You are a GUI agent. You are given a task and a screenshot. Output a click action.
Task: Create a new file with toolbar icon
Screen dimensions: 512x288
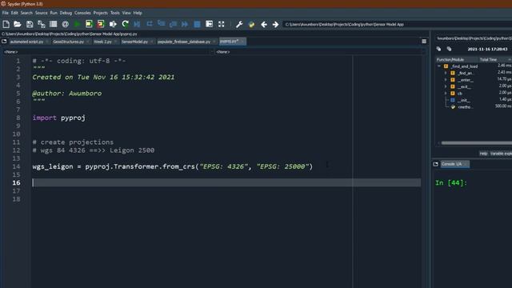pos(6,24)
